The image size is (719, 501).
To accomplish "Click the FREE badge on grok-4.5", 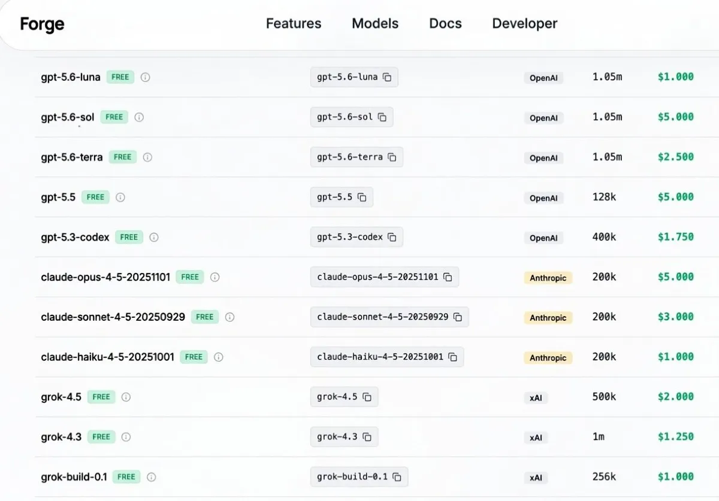I will coord(101,397).
